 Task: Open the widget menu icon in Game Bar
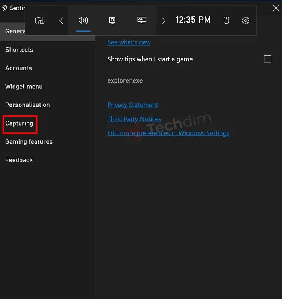[x=39, y=21]
